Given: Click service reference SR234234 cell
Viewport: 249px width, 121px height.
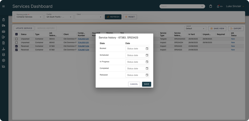Looking at the screenshot, I should [179, 43].
